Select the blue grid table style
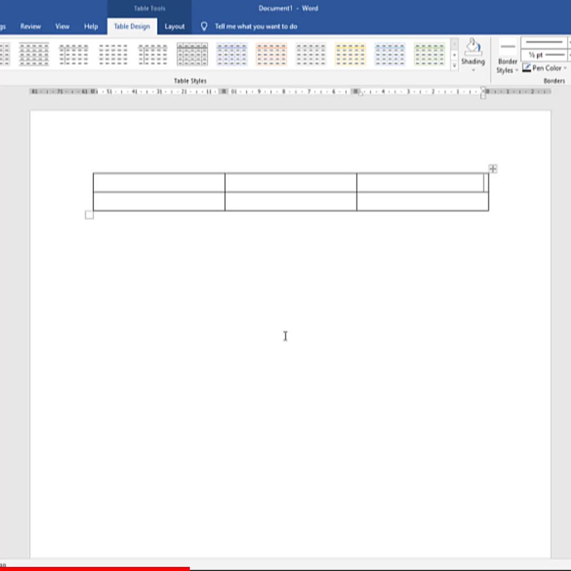 click(232, 54)
